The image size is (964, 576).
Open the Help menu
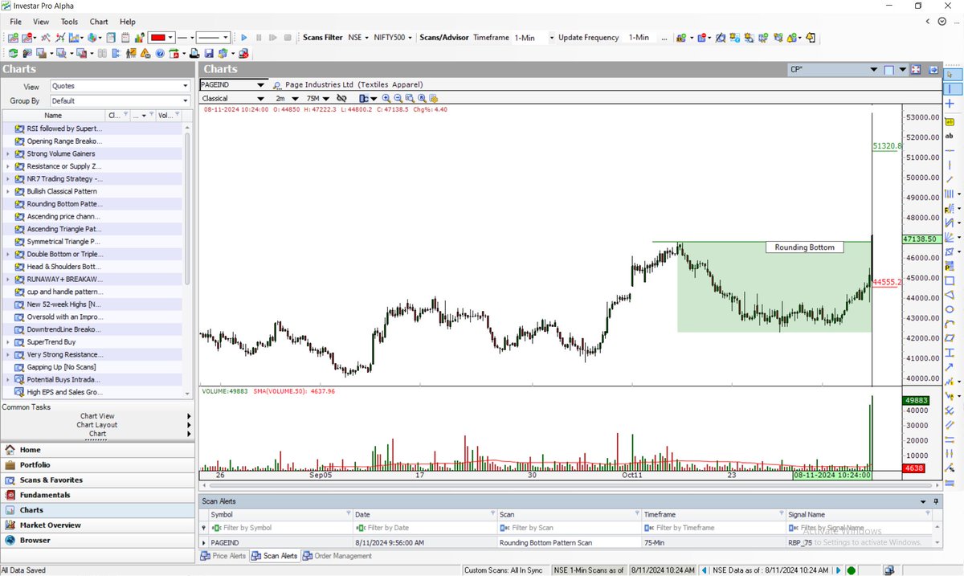[x=127, y=22]
